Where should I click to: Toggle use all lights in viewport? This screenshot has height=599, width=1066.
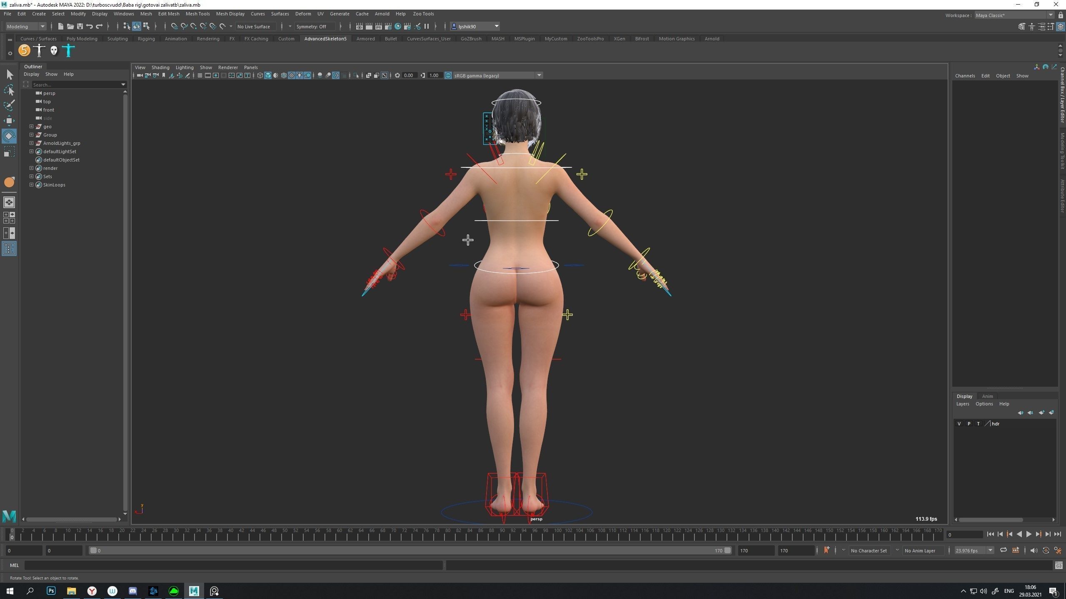[x=300, y=75]
